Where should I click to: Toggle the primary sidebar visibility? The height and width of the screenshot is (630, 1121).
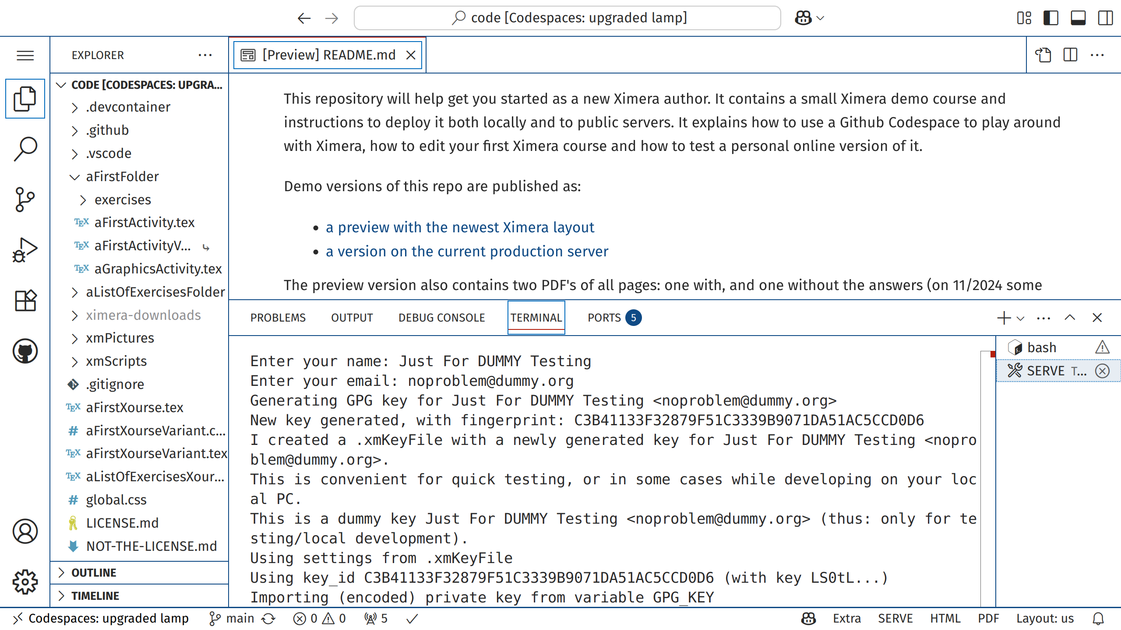1051,18
